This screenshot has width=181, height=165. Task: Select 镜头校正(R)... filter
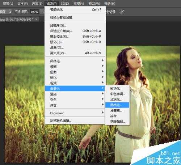click(x=75, y=37)
